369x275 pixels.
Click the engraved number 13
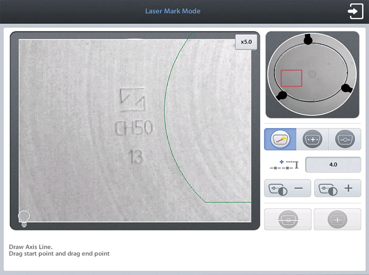tap(136, 157)
